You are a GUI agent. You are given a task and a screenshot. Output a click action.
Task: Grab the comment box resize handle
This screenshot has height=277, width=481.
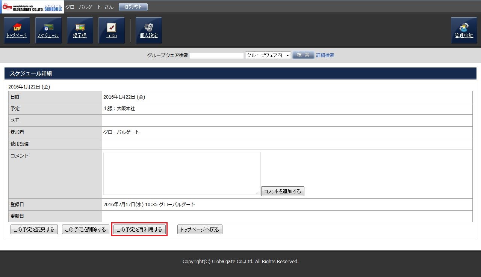(258, 192)
